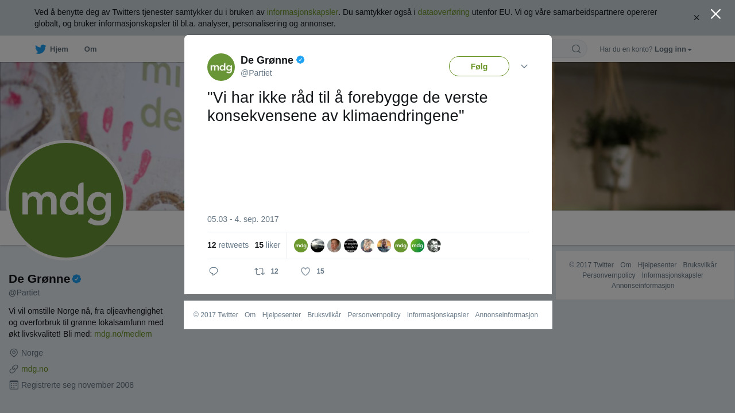735x413 pixels.
Task: Dismiss the cookie notice small x
Action: click(x=697, y=18)
